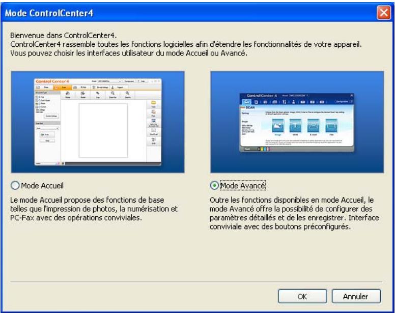395x313 pixels.
Task: Click the Mode Avancé description paragraph
Action: coord(294,213)
